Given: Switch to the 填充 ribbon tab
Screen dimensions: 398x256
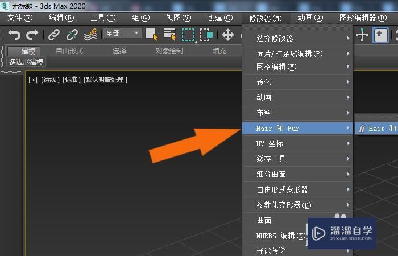Looking at the screenshot, I should point(219,51).
